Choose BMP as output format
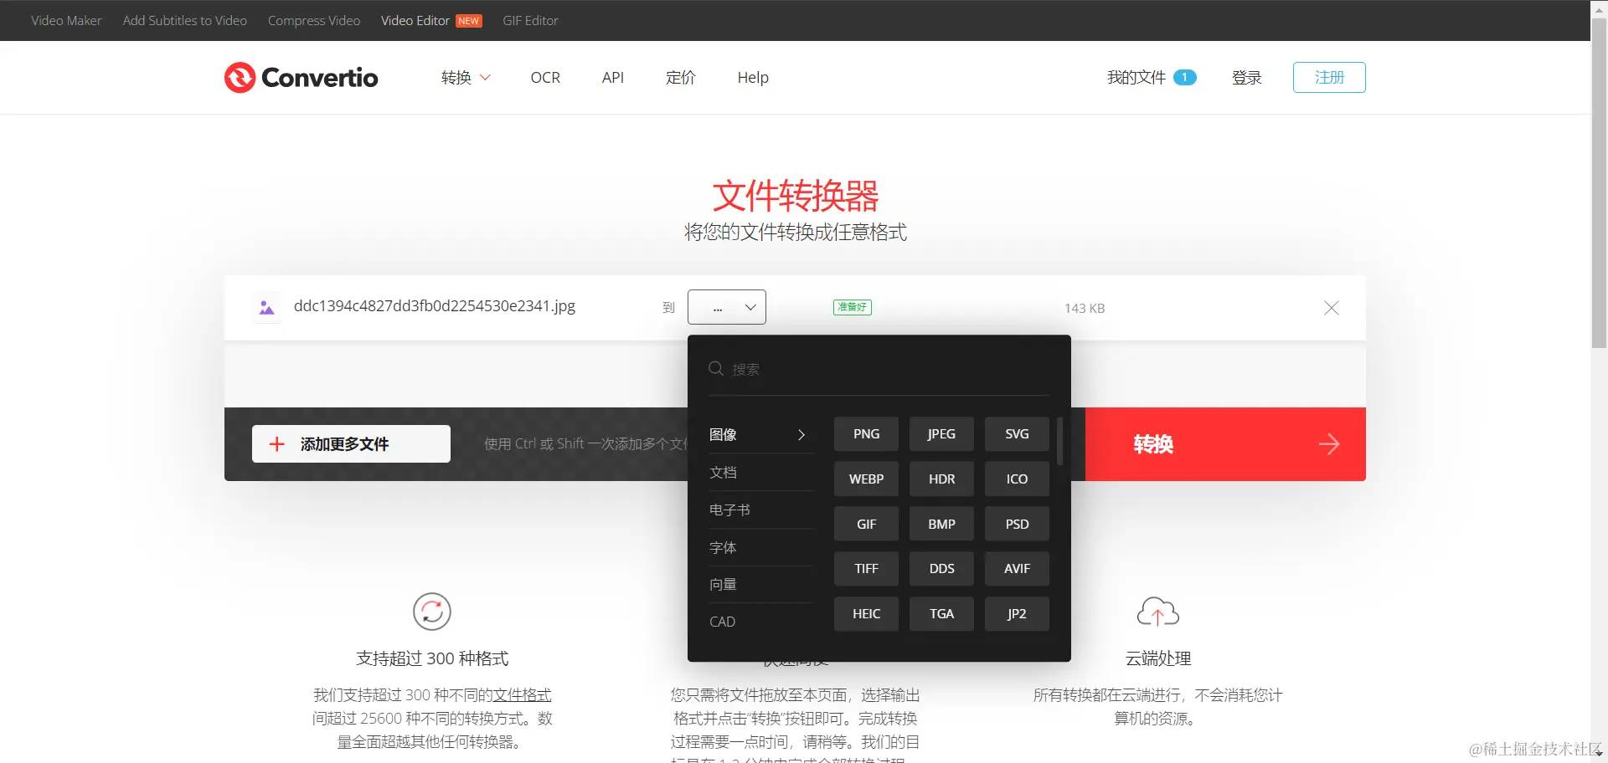The image size is (1608, 763). point(941,524)
